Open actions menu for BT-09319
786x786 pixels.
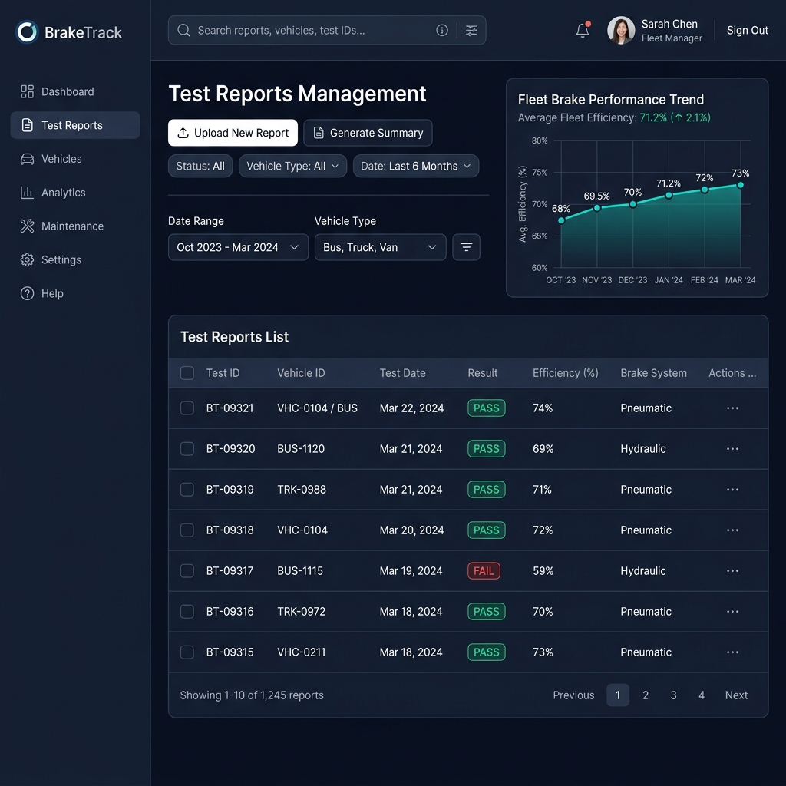point(732,489)
